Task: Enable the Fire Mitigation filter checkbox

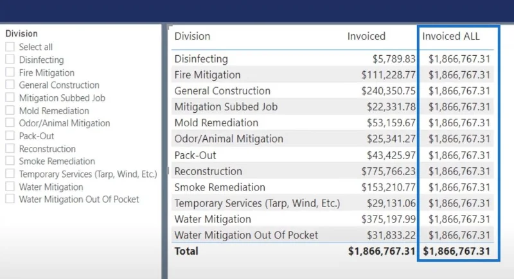Action: (x=10, y=72)
